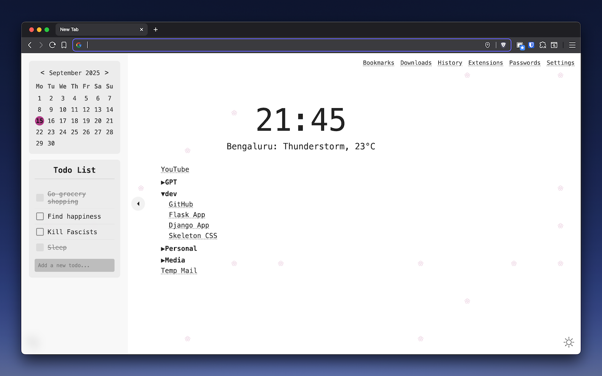
Task: Expand the Personal bookmark folder
Action: click(179, 249)
